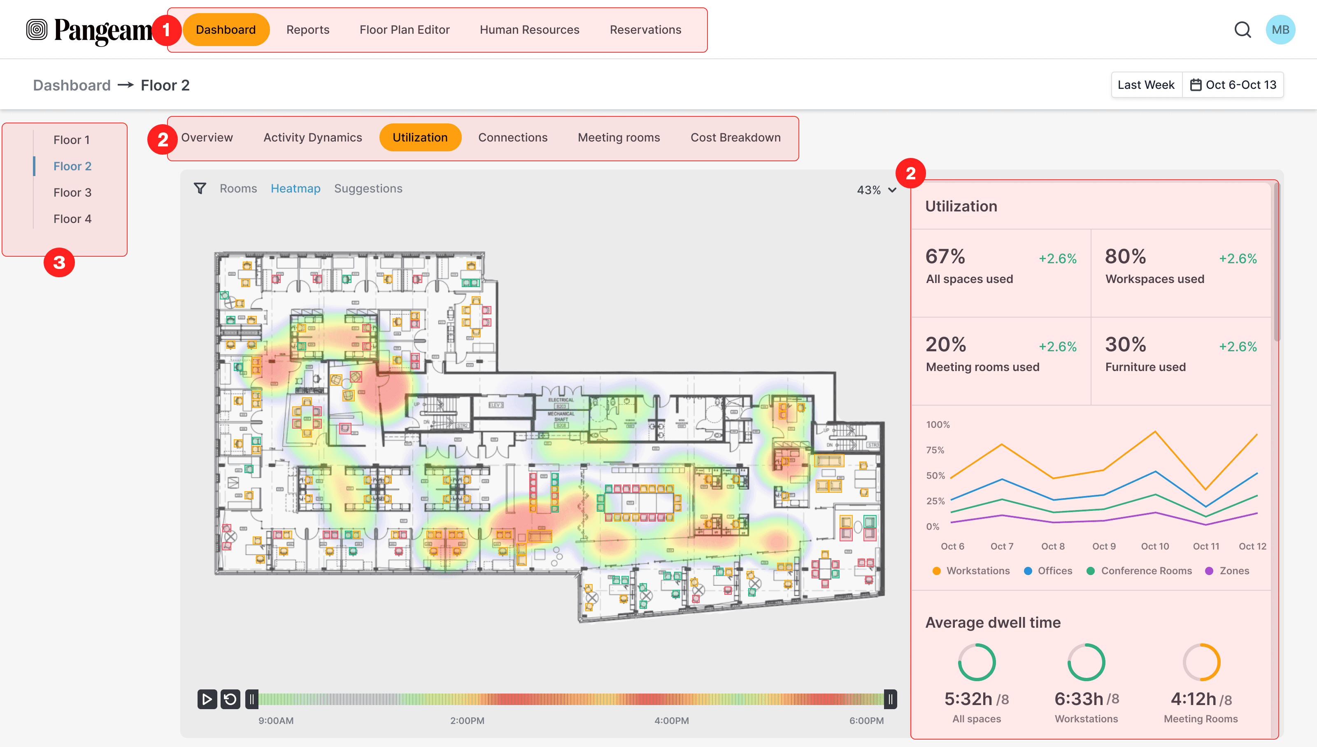Select Floor 3 in sidebar
1317x747 pixels.
coord(72,193)
